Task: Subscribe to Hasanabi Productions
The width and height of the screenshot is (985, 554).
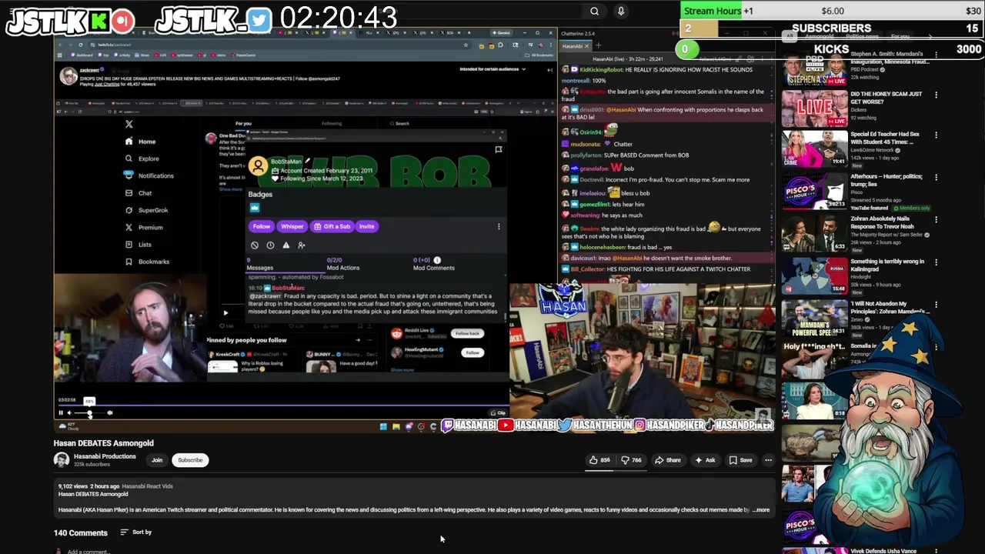Action: point(190,460)
